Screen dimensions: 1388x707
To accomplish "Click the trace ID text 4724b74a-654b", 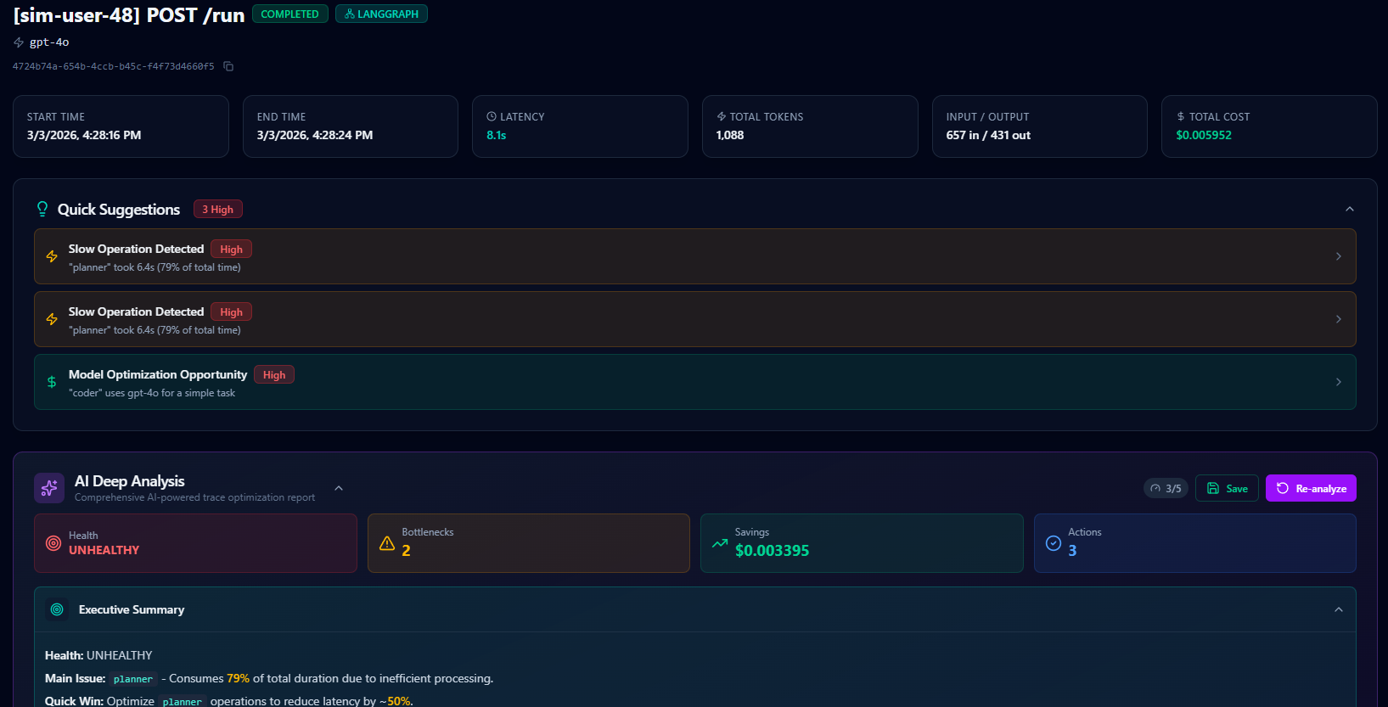I will tap(114, 66).
